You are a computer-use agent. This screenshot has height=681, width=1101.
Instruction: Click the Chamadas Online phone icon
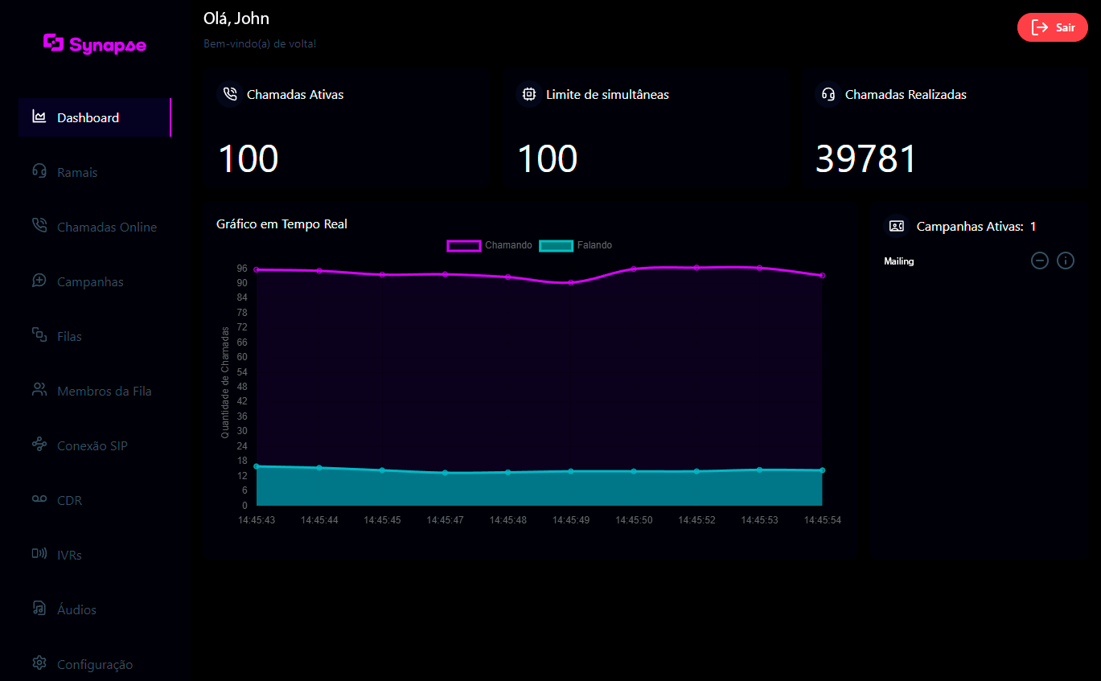click(x=39, y=226)
